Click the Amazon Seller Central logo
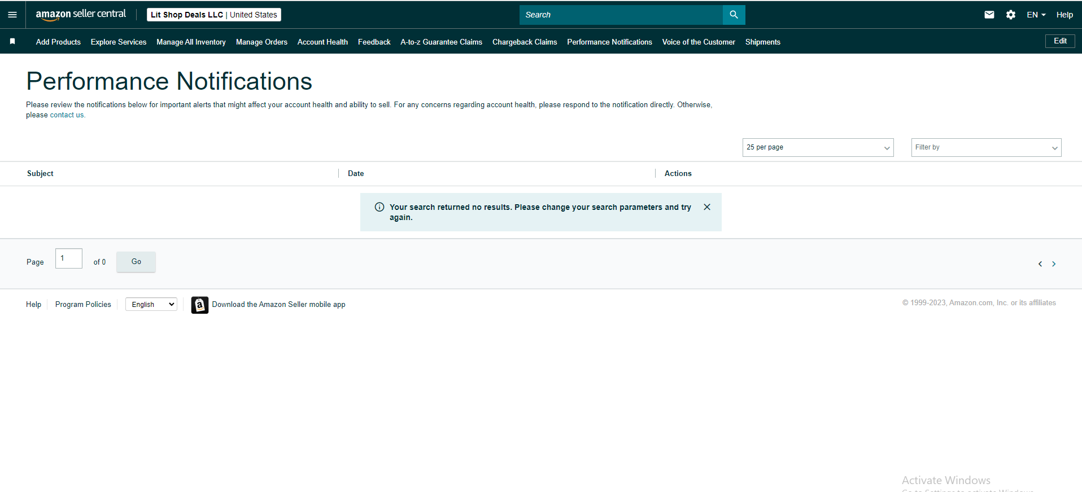The width and height of the screenshot is (1082, 492). (x=81, y=15)
